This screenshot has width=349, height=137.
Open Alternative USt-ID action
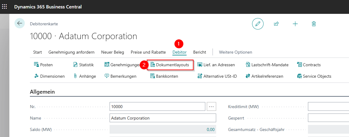(217, 76)
